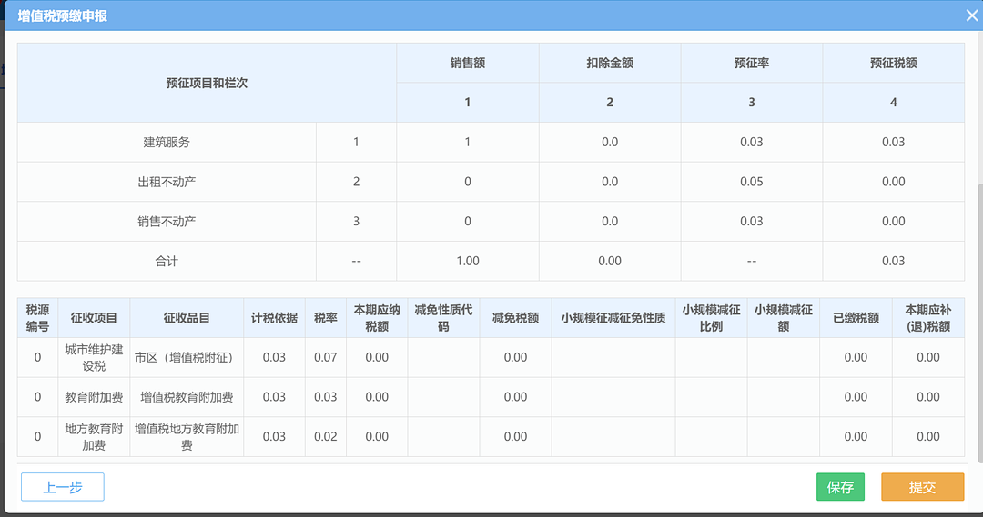Click 增值税教育附加费 征收品目 cell
Screen dimensions: 983x517
pos(187,397)
